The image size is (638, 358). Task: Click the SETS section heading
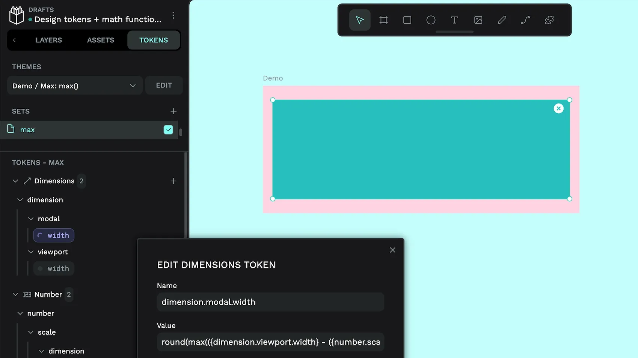21,111
